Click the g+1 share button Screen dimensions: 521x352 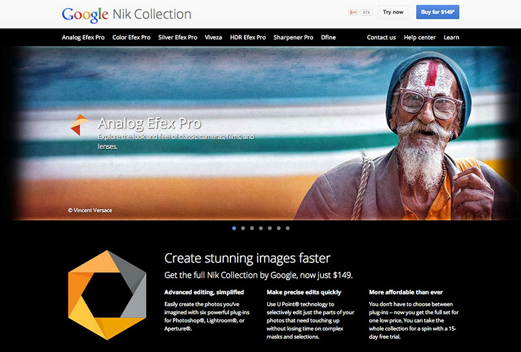[353, 12]
